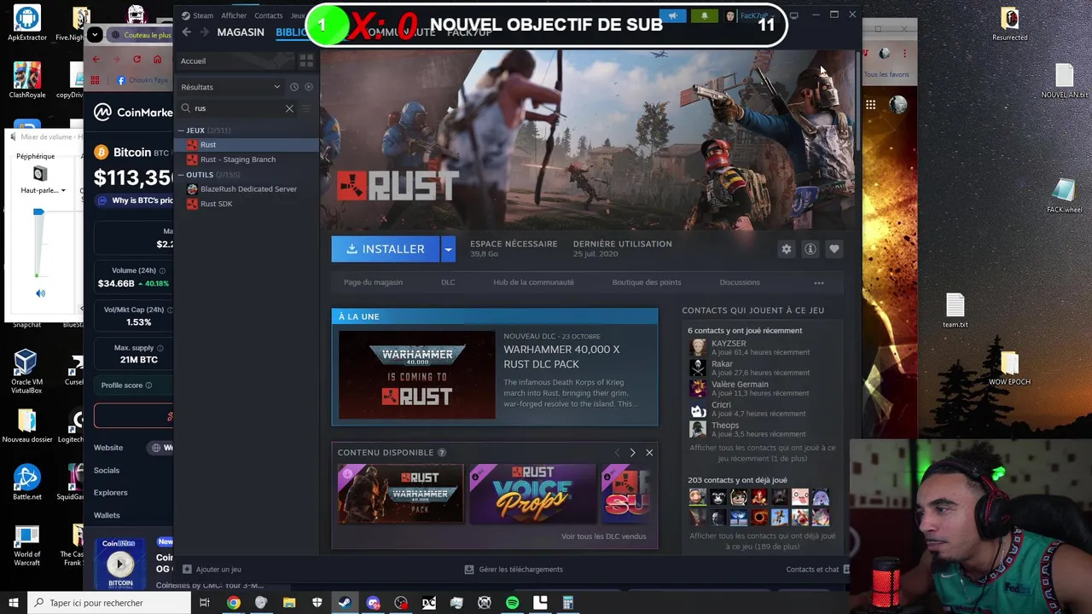Open the DLC tab
Image resolution: width=1092 pixels, height=614 pixels.
coord(448,282)
